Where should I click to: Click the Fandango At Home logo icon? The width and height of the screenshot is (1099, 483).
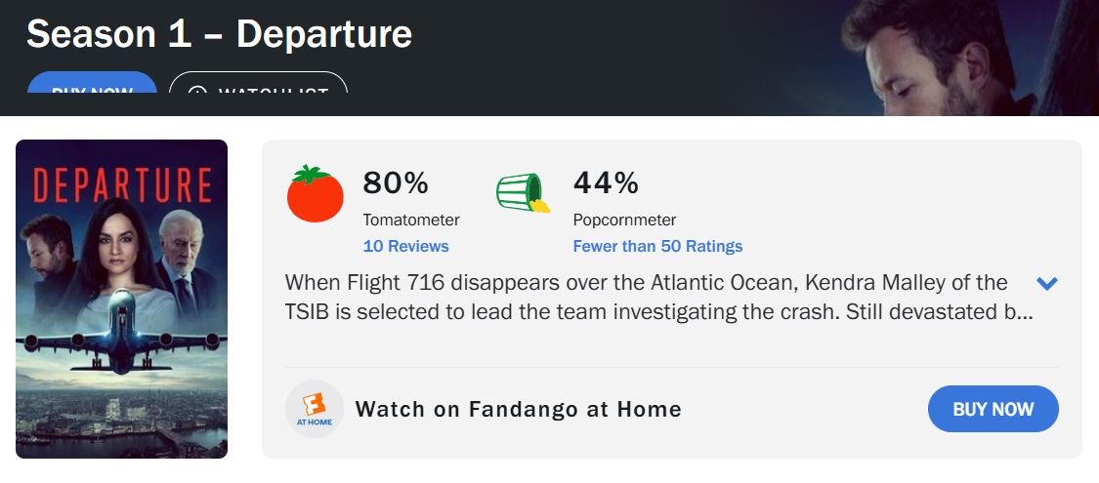(314, 409)
